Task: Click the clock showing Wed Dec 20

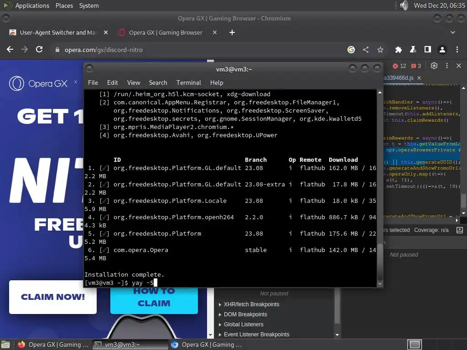Action: point(439,5)
